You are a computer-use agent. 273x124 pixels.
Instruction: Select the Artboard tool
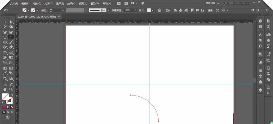[x=5, y=85]
